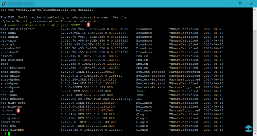Screen dimensions: 257x136
Task: Click the LSI vendor name
Action: coord(139,99)
